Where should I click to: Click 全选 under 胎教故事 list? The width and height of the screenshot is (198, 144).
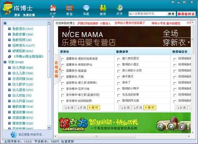pyautogui.click(x=125, y=107)
